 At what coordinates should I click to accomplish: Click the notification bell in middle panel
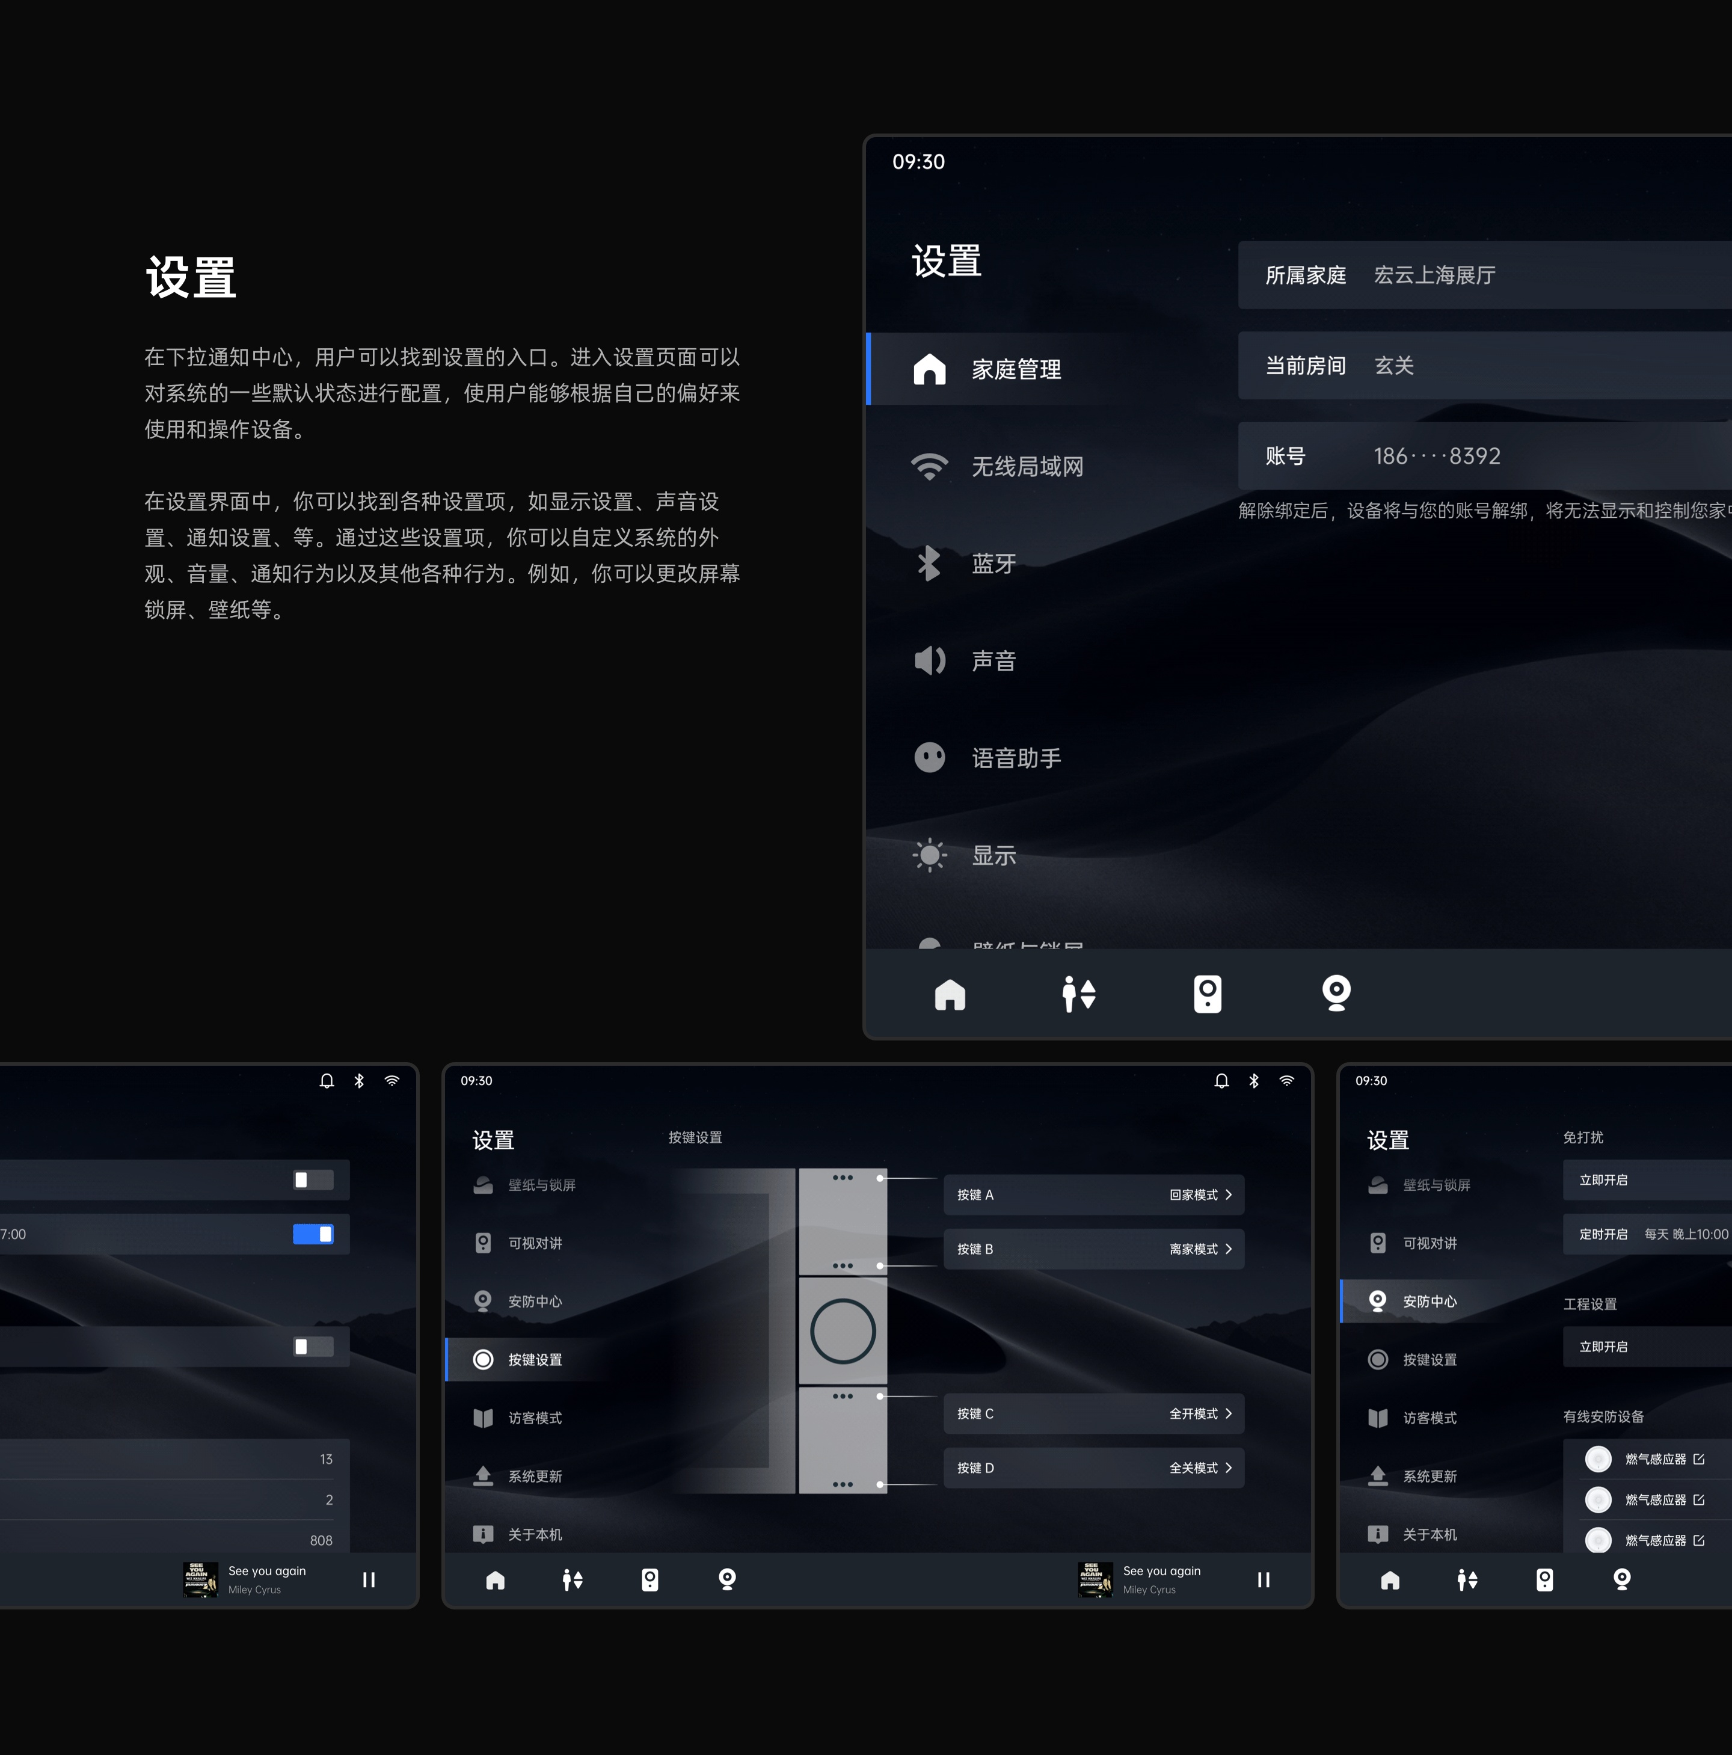pyautogui.click(x=1221, y=1081)
